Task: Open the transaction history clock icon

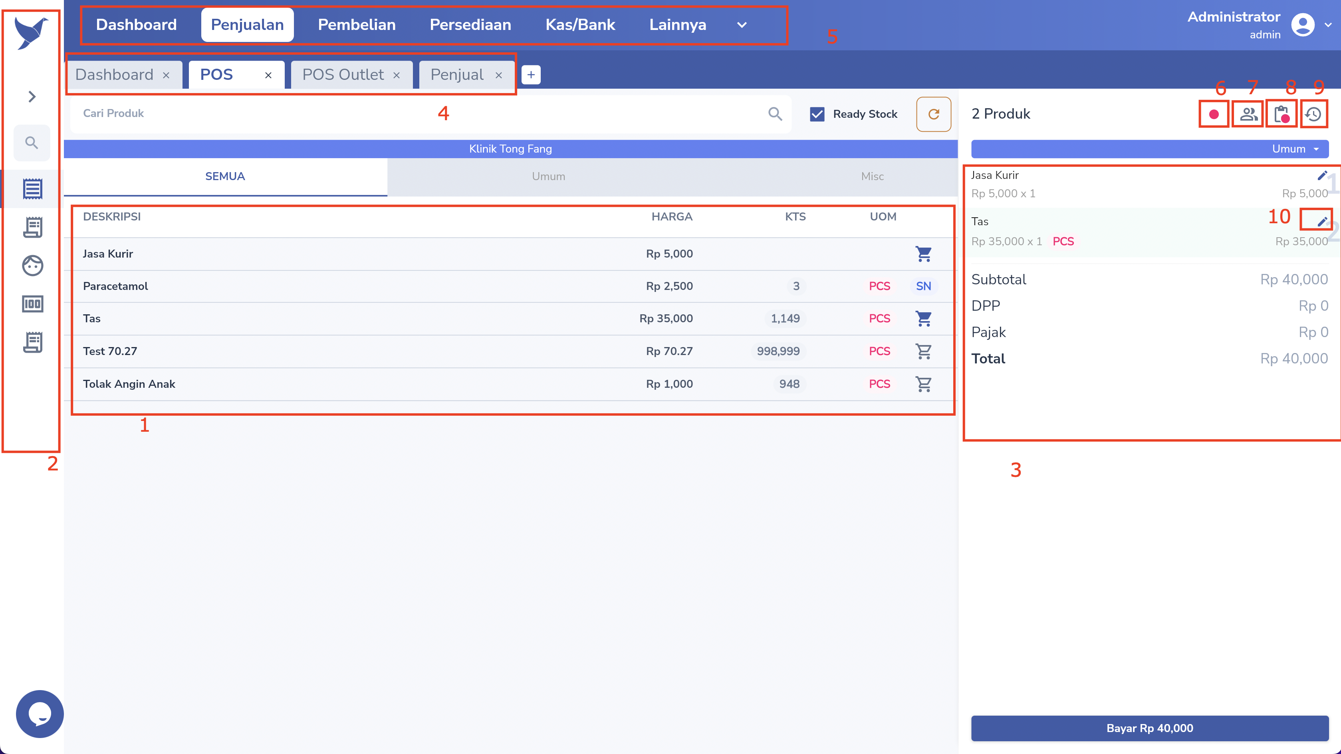Action: point(1313,114)
